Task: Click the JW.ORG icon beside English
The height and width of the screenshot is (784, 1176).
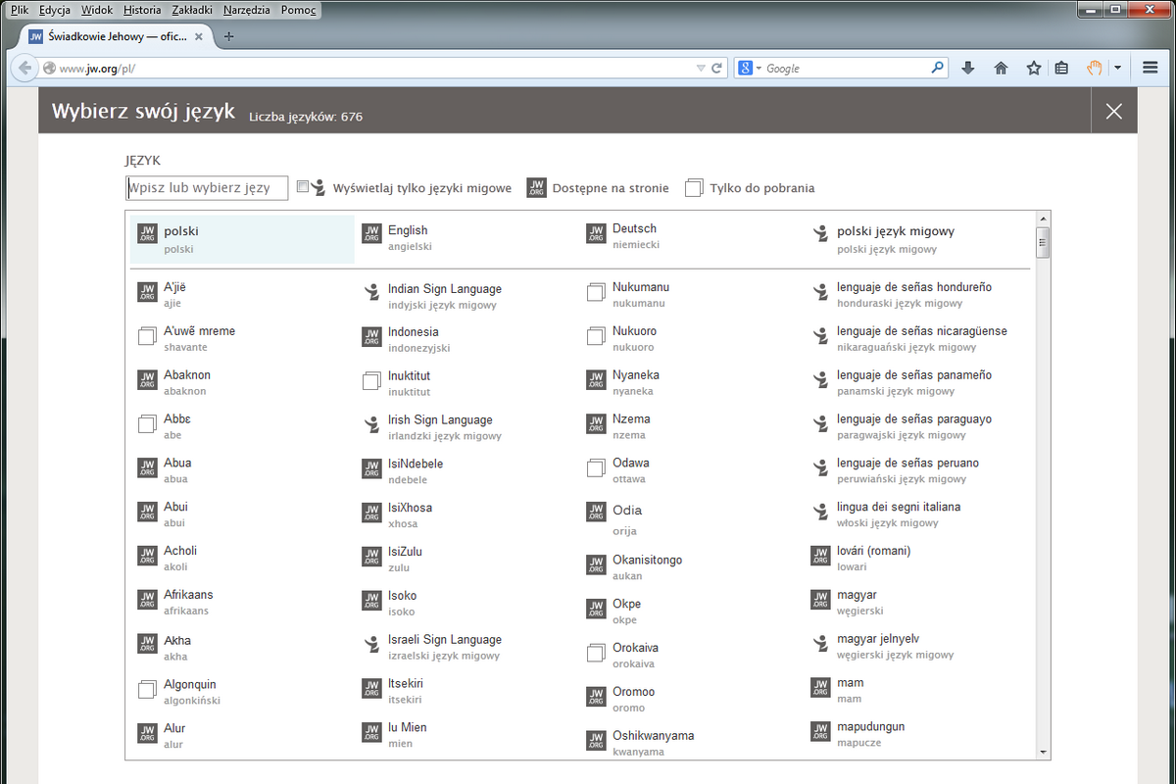Action: coord(371,233)
